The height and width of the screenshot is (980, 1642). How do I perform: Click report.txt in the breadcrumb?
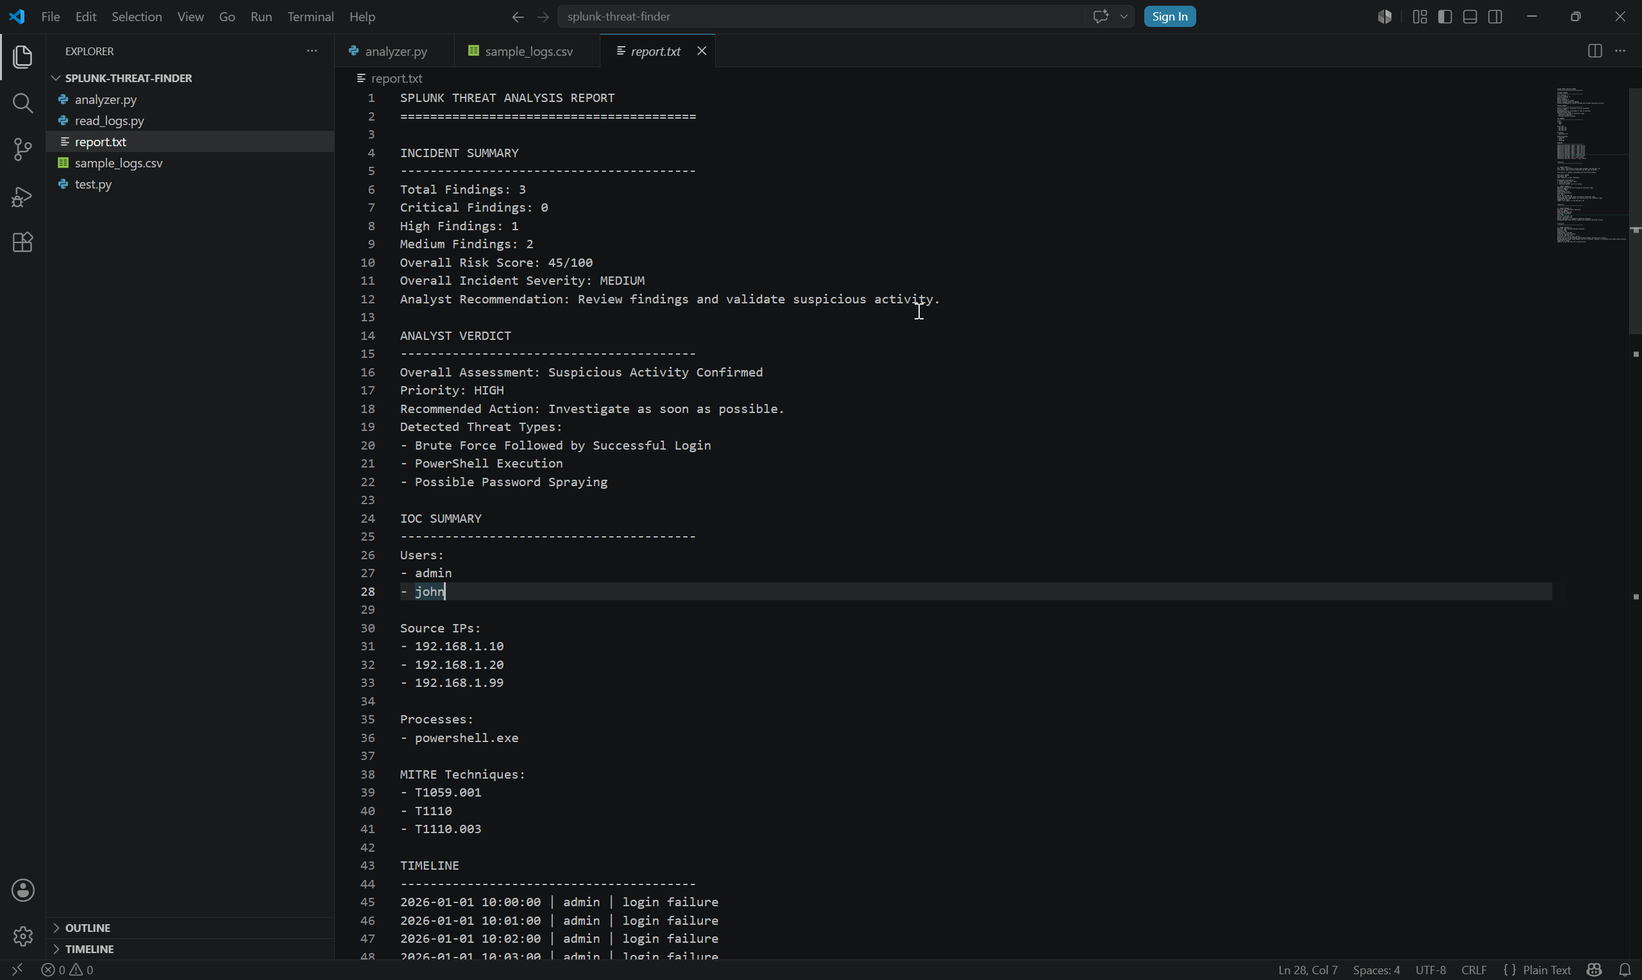(396, 78)
